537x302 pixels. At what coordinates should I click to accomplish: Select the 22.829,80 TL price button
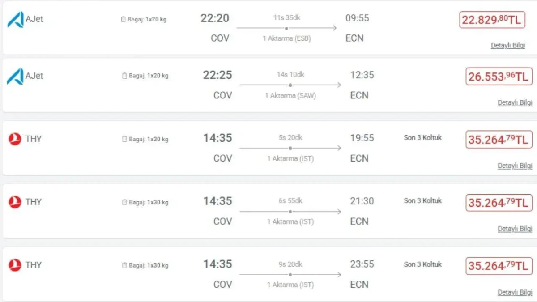(x=492, y=20)
